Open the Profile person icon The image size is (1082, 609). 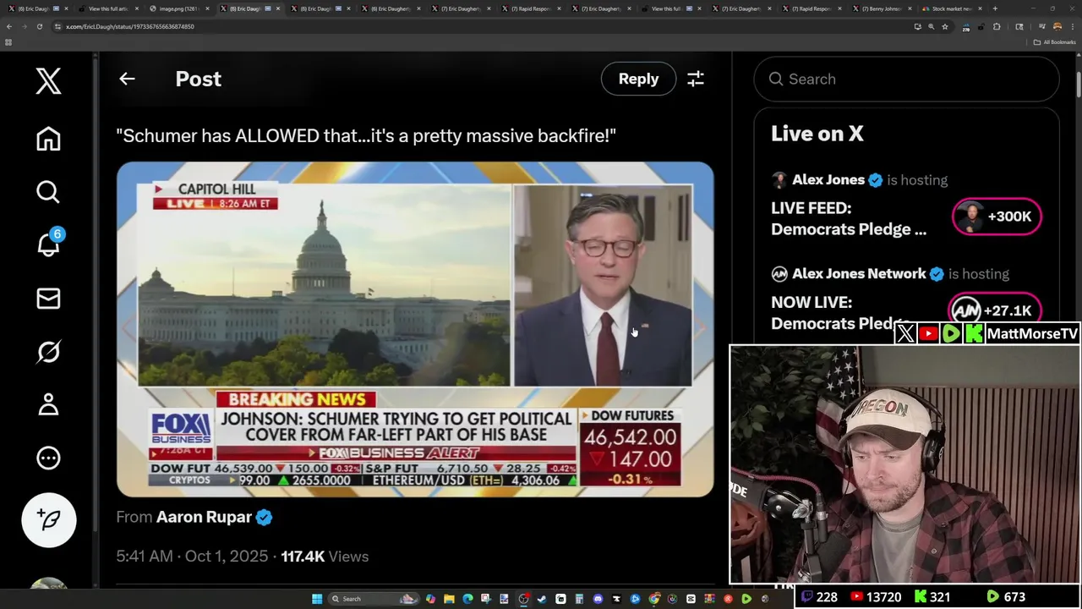[x=48, y=404]
